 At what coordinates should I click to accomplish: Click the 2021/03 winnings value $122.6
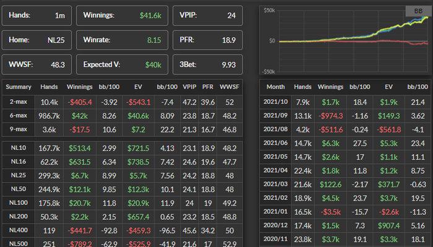click(330, 184)
